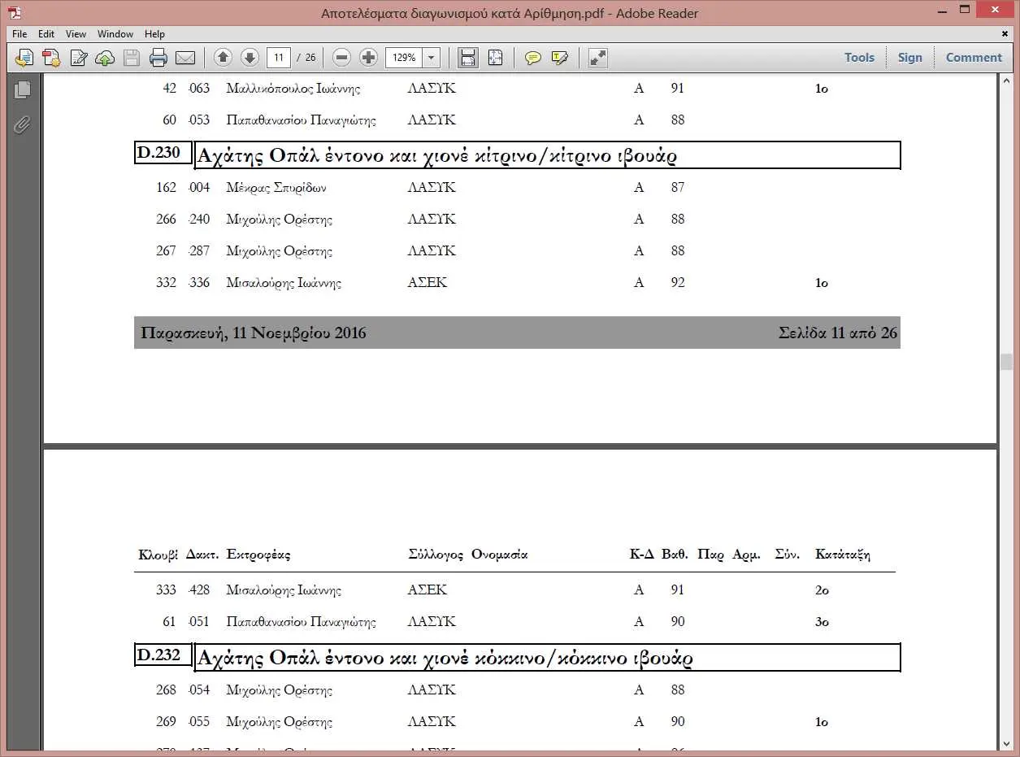Viewport: 1020px width, 757px height.
Task: Open the View menu
Action: (x=76, y=34)
